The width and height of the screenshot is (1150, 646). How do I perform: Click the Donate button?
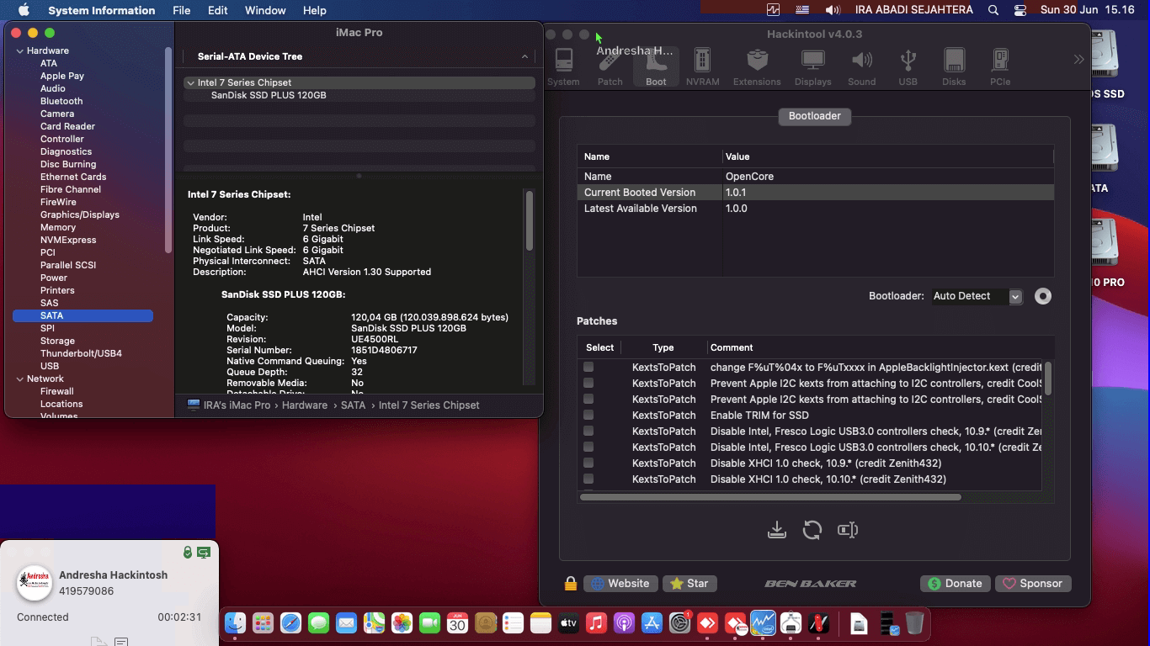[x=955, y=583]
